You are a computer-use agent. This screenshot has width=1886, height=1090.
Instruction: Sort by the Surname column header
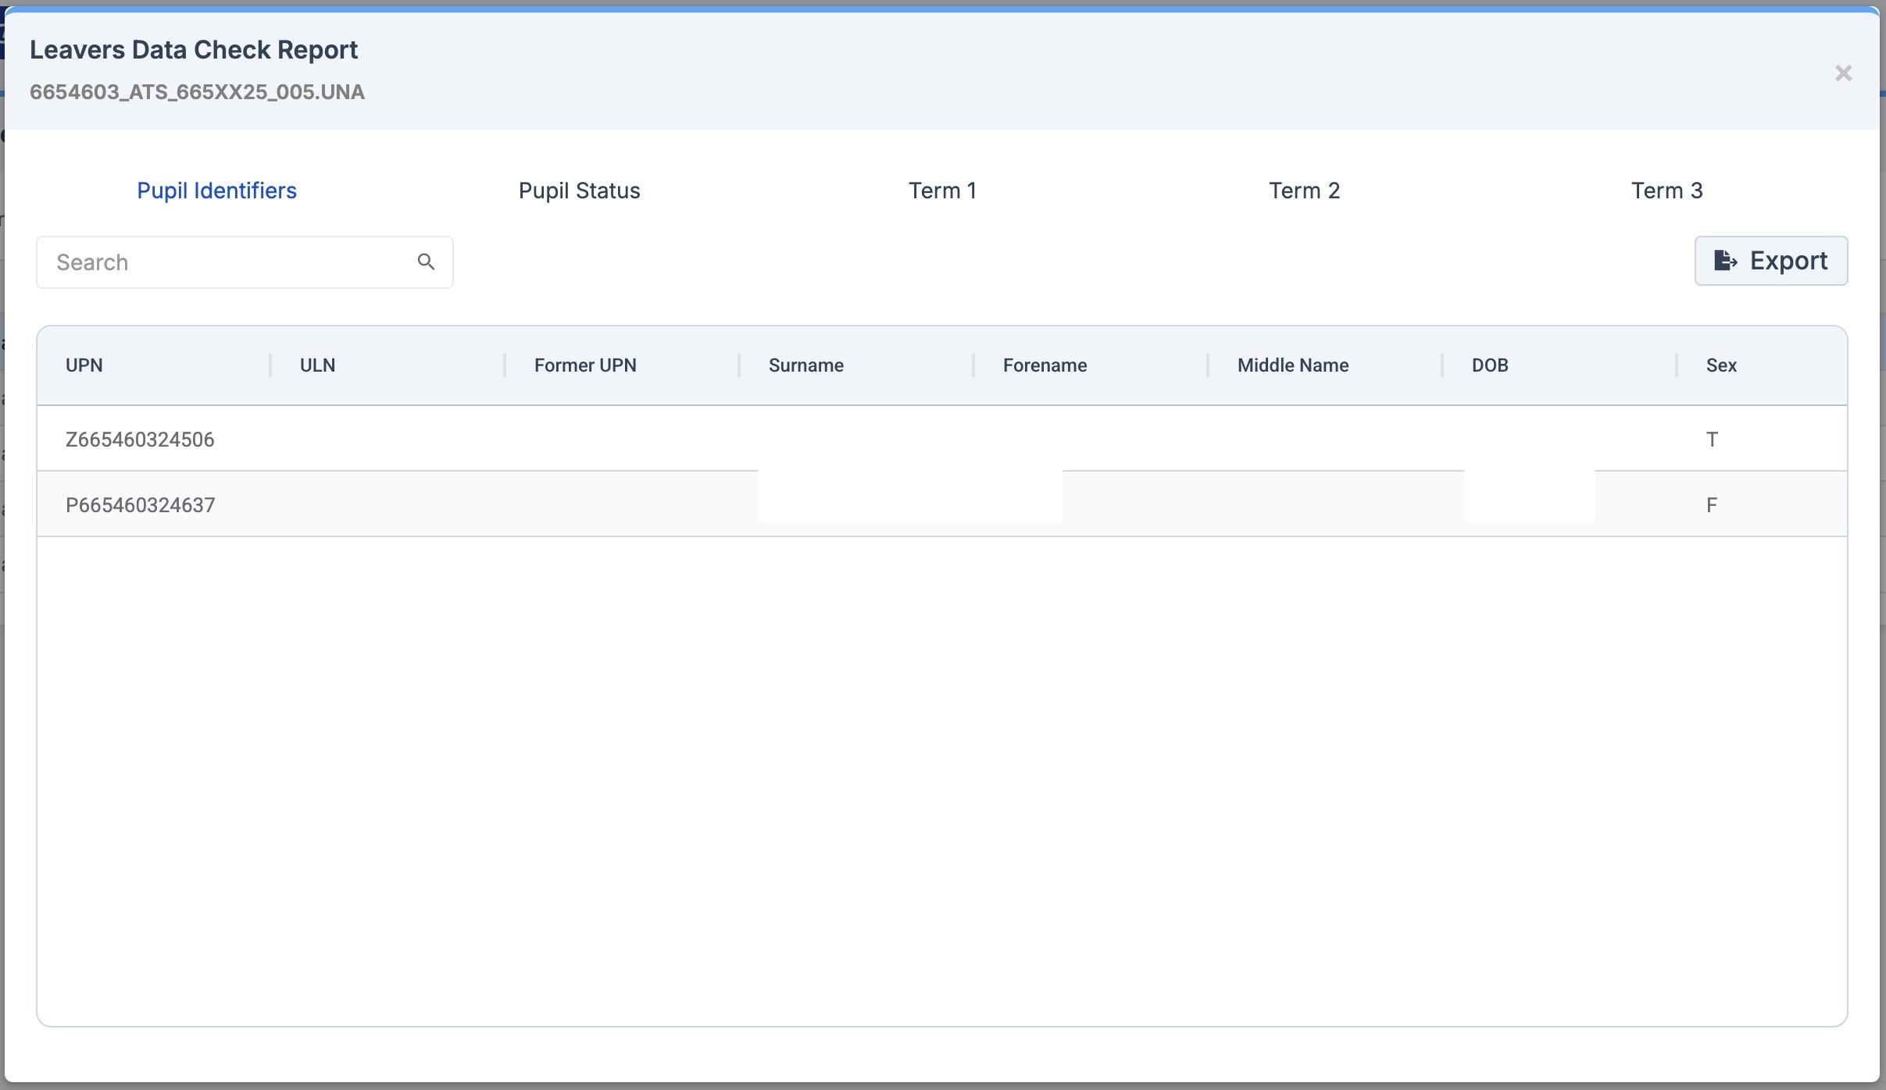coord(805,365)
